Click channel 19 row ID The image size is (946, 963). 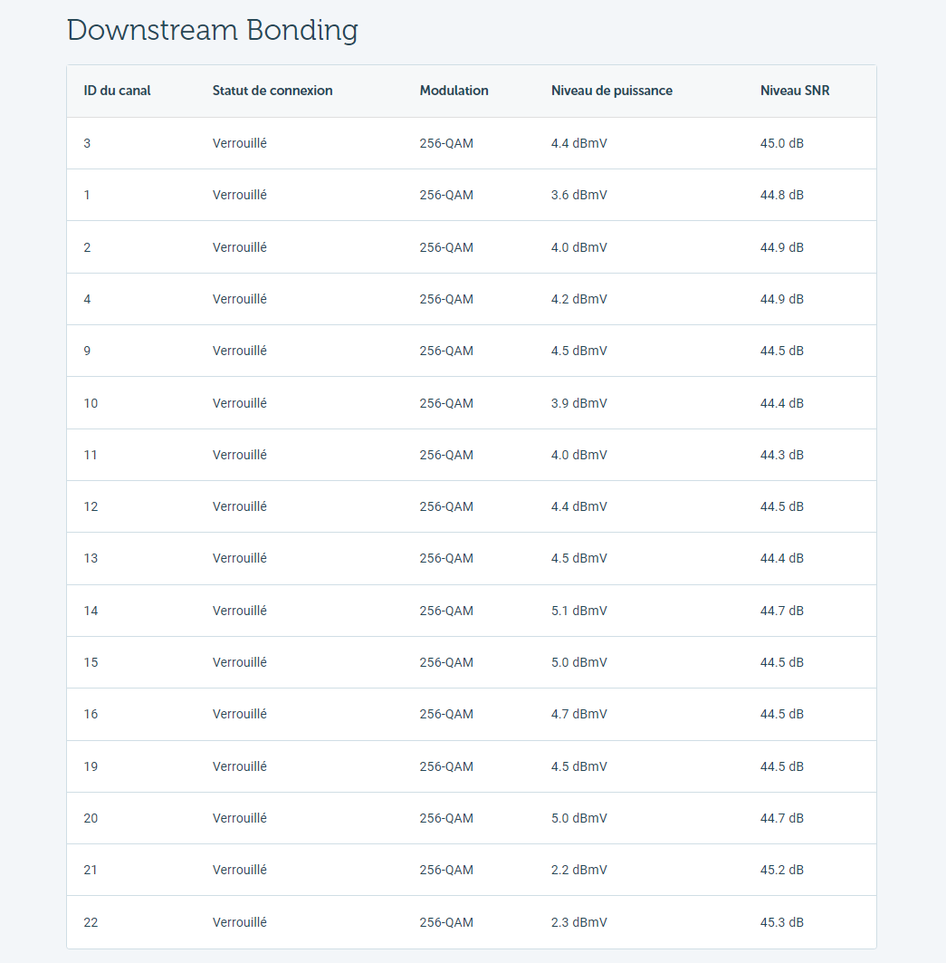91,767
